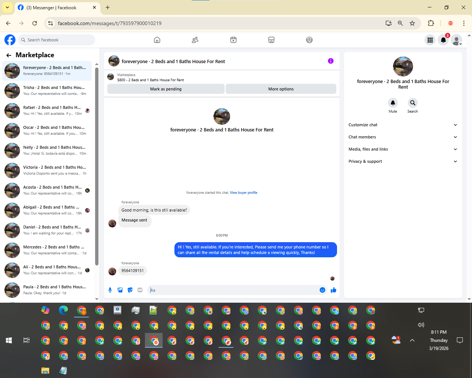The width and height of the screenshot is (472, 378).
Task: Open File Explorer on the taskbar
Action: (45, 371)
